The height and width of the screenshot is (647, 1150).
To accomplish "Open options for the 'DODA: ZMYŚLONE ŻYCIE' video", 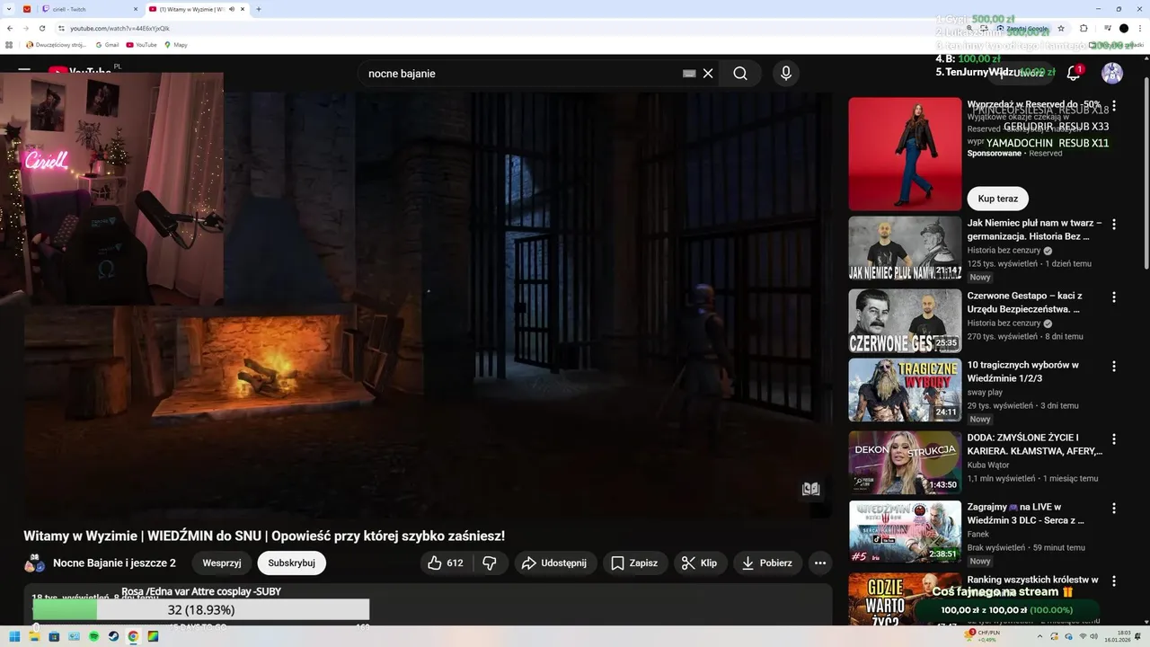I will 1114,439.
